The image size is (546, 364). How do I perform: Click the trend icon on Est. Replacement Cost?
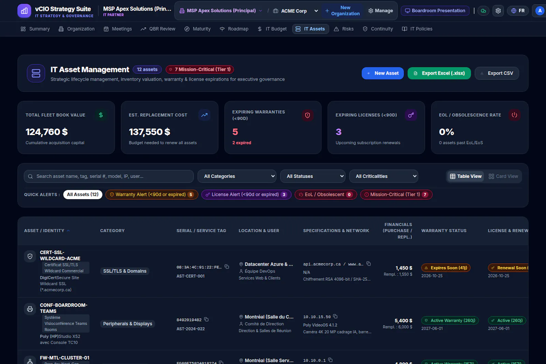point(204,115)
